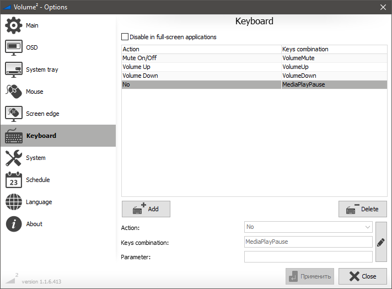This screenshot has height=289, width=392.
Task: Sort by Keys combination column header
Action: [334, 49]
